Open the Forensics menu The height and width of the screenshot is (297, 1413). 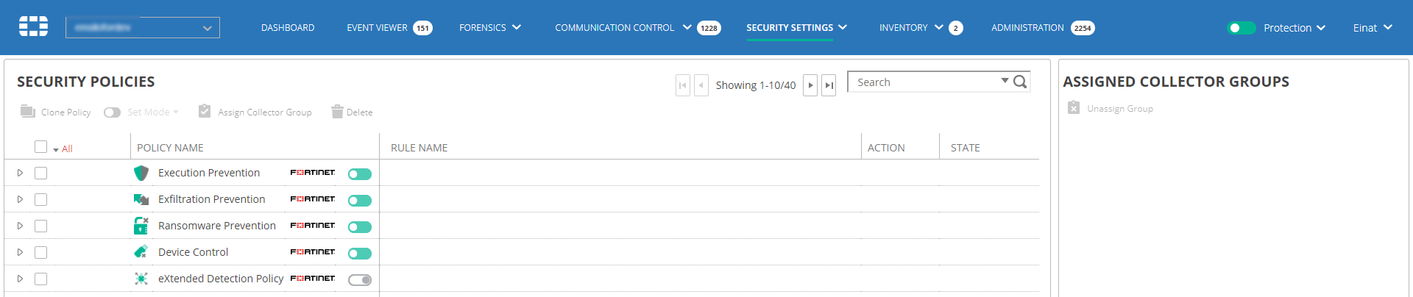click(489, 28)
